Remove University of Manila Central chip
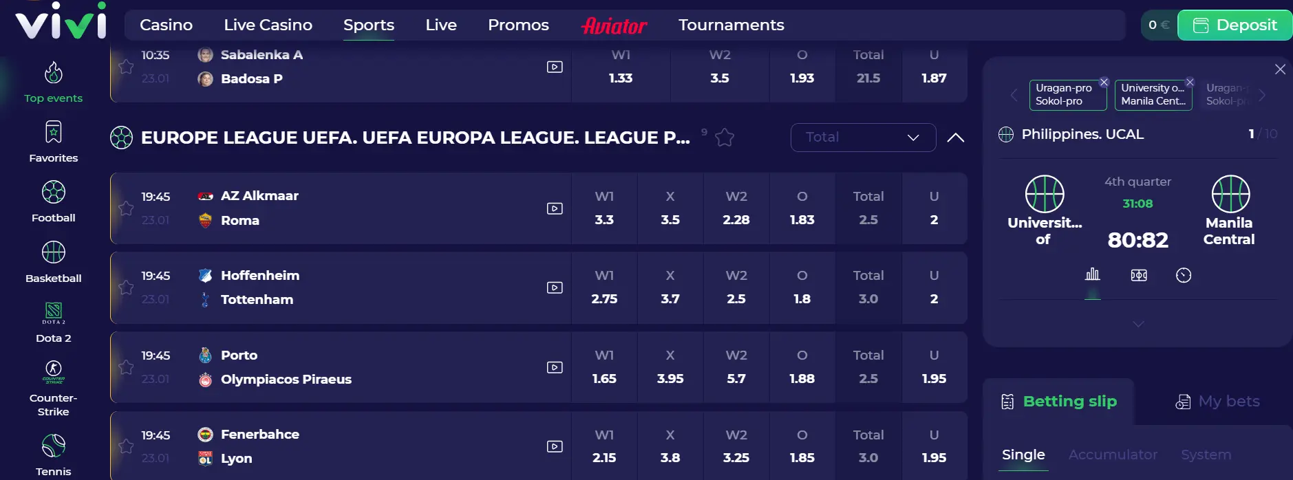 click(1190, 82)
